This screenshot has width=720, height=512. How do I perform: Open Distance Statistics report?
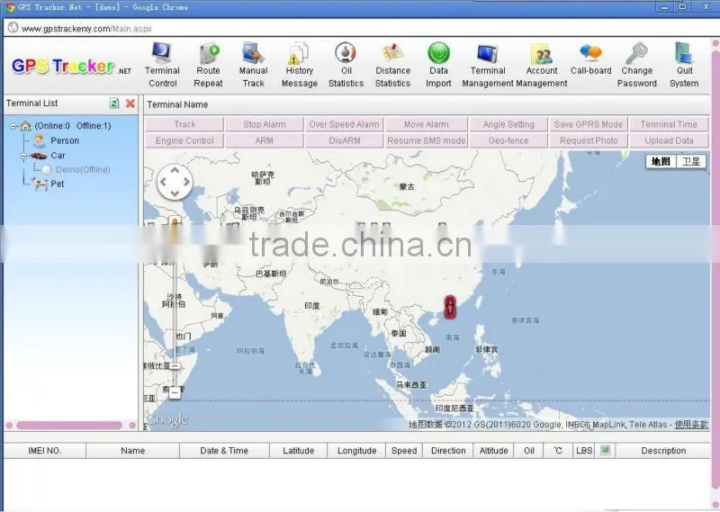tap(392, 65)
